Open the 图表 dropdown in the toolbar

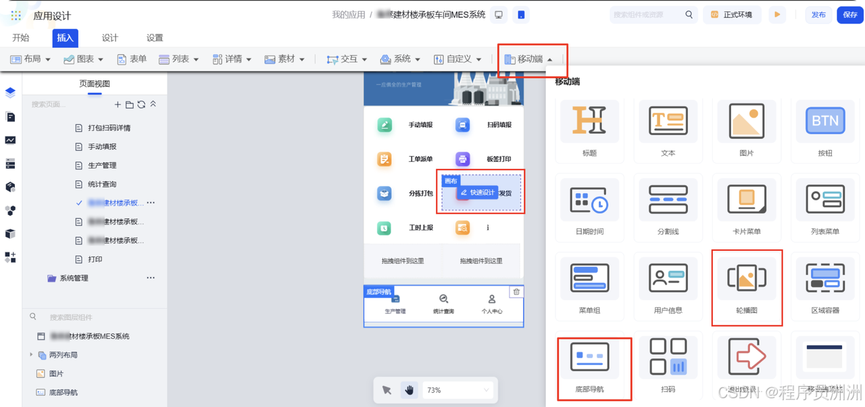pos(83,59)
